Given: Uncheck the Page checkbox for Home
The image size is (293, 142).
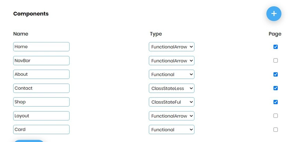Looking at the screenshot, I should pyautogui.click(x=275, y=47).
